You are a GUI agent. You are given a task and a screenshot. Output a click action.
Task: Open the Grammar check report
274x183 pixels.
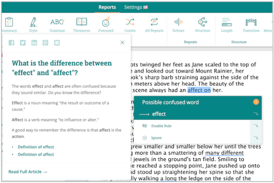(x=57, y=25)
